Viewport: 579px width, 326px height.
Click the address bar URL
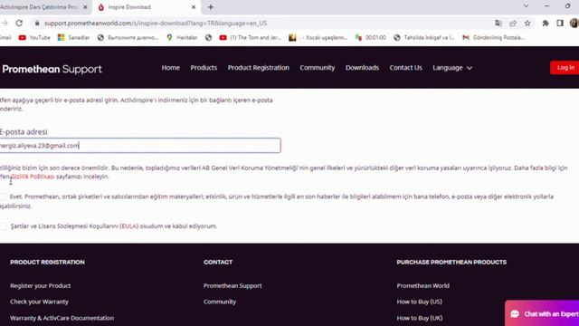[156, 24]
